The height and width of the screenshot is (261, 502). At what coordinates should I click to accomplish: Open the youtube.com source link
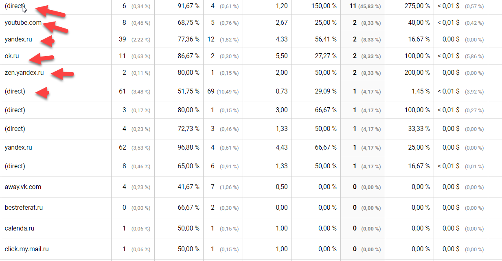[23, 23]
